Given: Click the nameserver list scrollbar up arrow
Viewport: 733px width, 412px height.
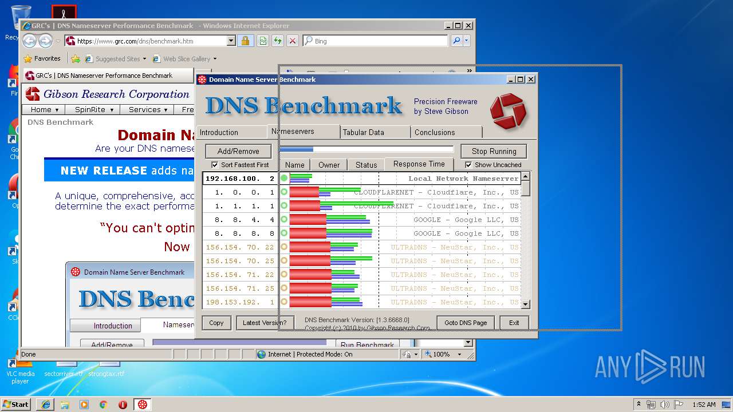Looking at the screenshot, I should (x=526, y=176).
